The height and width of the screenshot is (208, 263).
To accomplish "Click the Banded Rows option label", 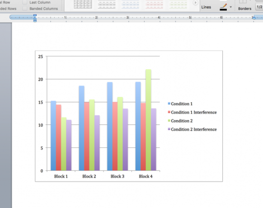I will pos(8,9).
